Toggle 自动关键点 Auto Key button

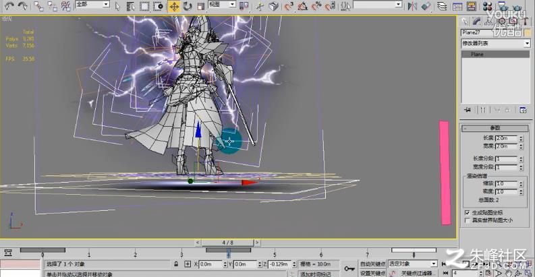tap(372, 264)
